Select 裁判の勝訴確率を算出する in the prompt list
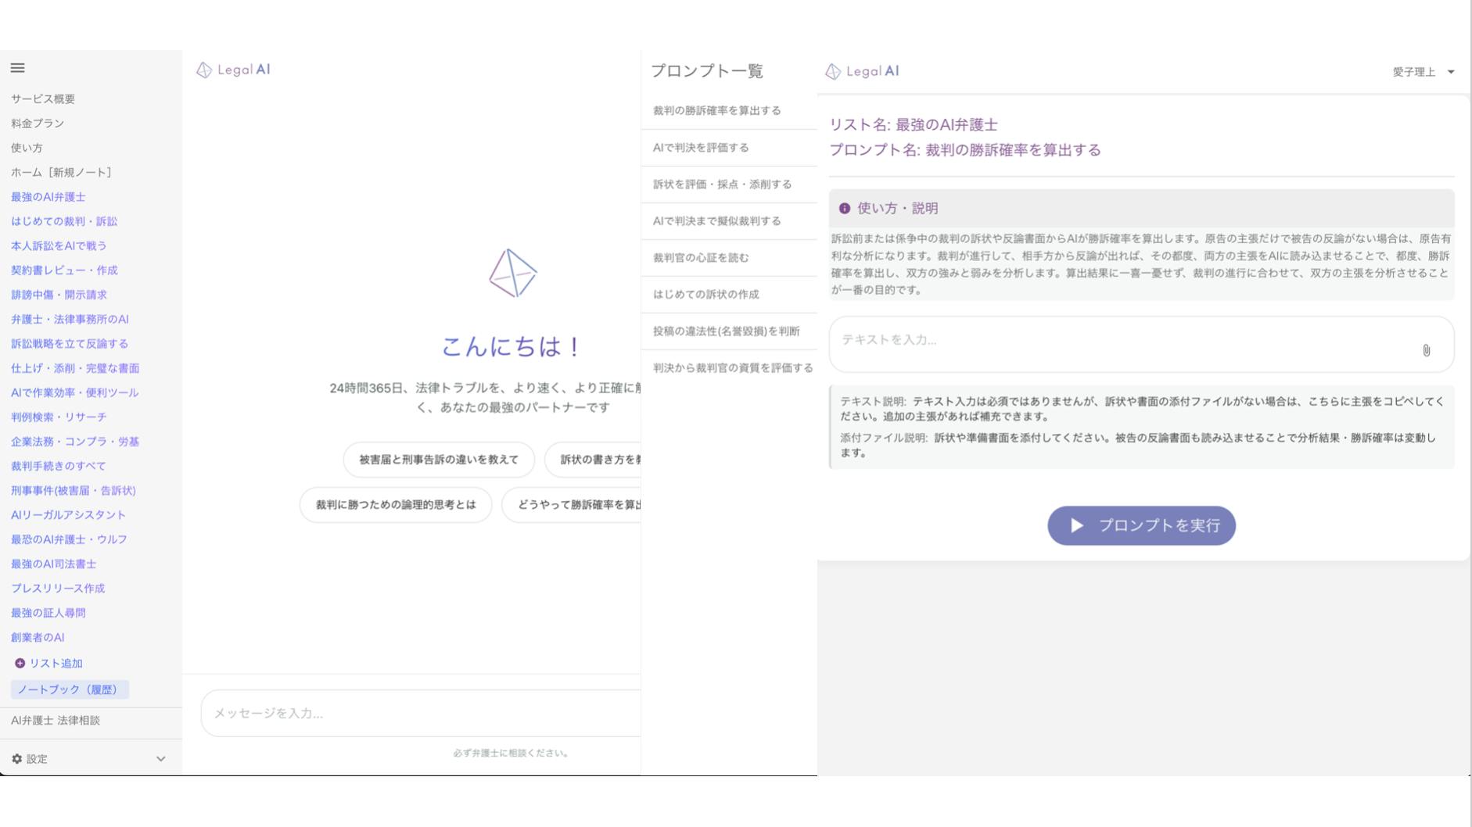1472x827 pixels. 716,111
